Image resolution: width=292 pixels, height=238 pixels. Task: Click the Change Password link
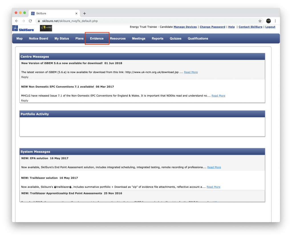point(212,27)
